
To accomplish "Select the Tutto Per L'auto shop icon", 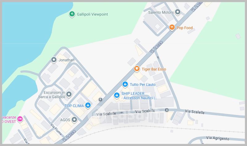I will pyautogui.click(x=125, y=84).
